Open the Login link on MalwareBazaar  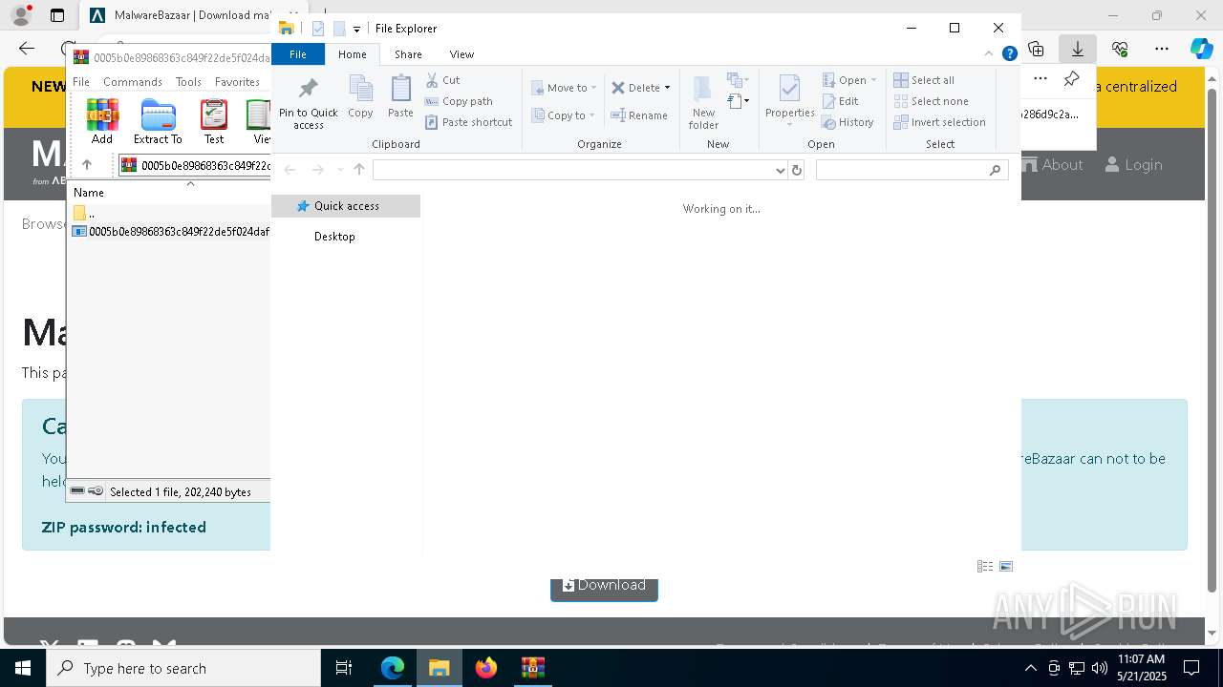coord(1134,165)
